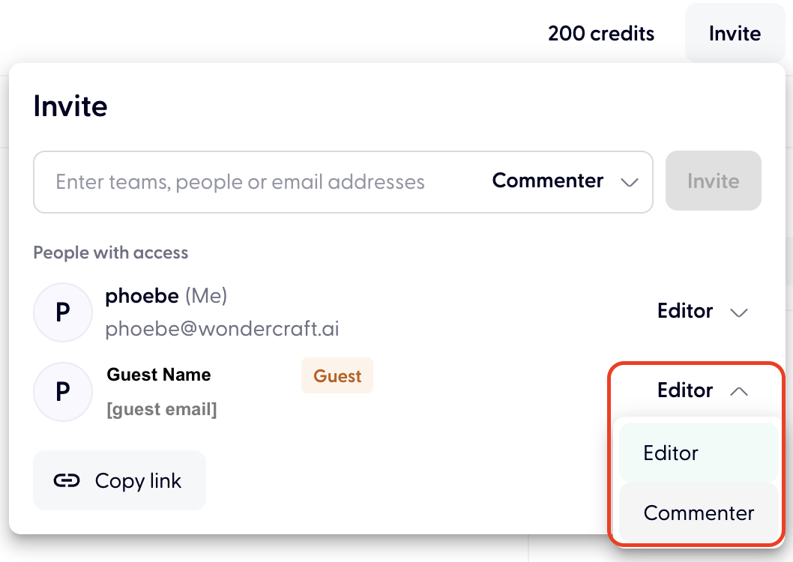Screen dimensions: 793x562
Task: Click the orange Guest badge
Action: coord(337,375)
